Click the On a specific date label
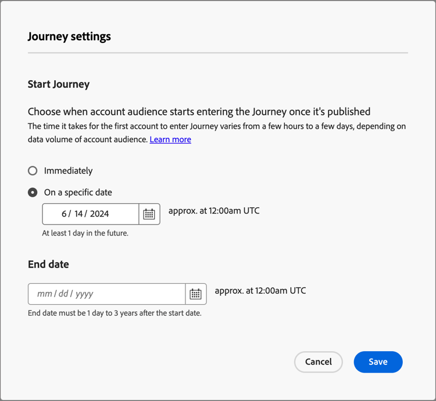 pyautogui.click(x=78, y=192)
